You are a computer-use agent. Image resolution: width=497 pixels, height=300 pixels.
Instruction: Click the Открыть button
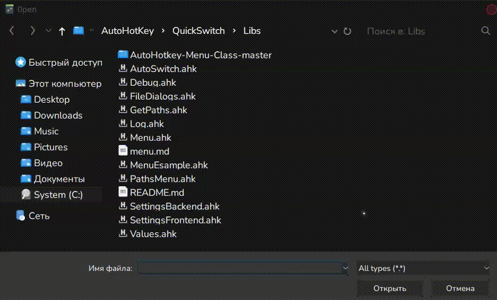[x=389, y=288]
